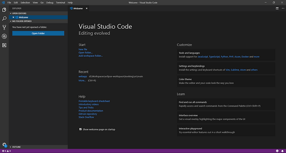Open Product documentation link
286x153 pixels.
click(91, 111)
